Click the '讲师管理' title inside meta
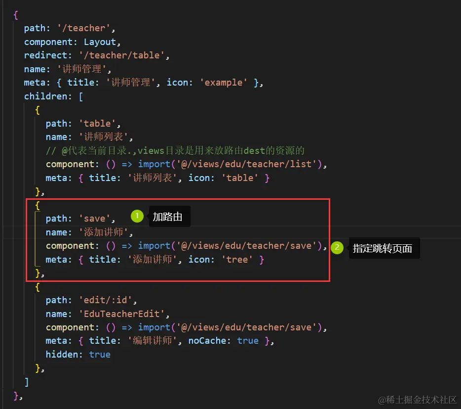461x409 pixels. tap(130, 82)
